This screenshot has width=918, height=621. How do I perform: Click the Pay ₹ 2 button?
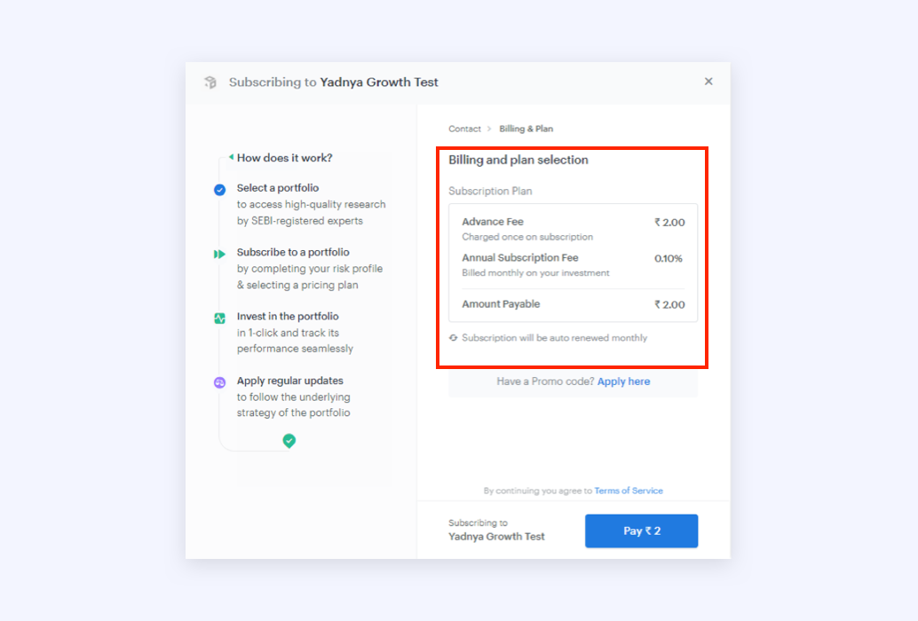pos(641,531)
